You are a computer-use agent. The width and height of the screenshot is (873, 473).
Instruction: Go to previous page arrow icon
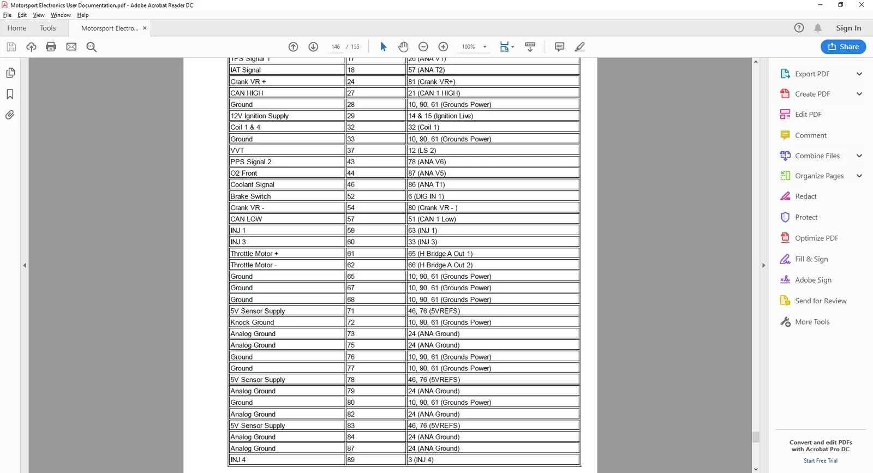pyautogui.click(x=293, y=47)
